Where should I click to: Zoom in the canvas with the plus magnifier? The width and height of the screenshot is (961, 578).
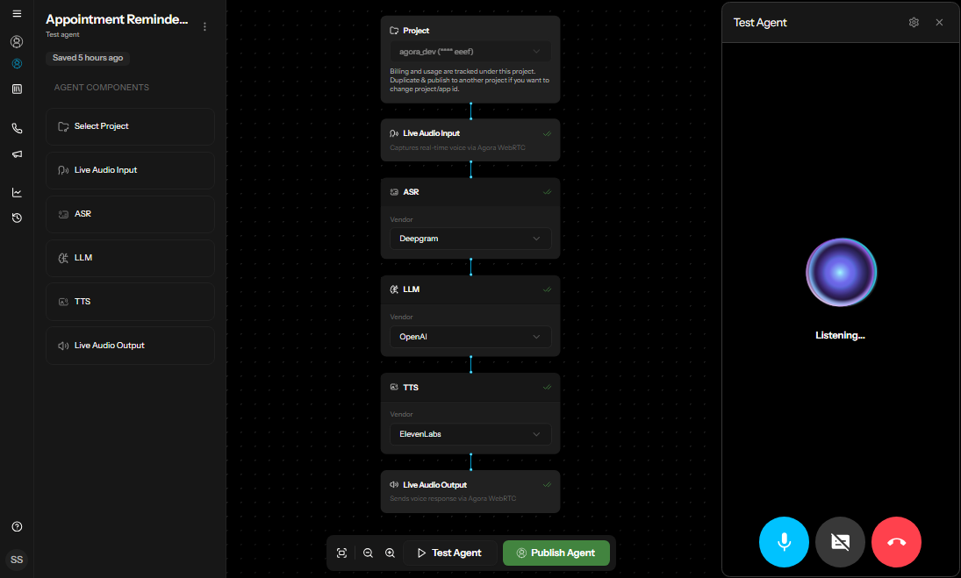391,553
